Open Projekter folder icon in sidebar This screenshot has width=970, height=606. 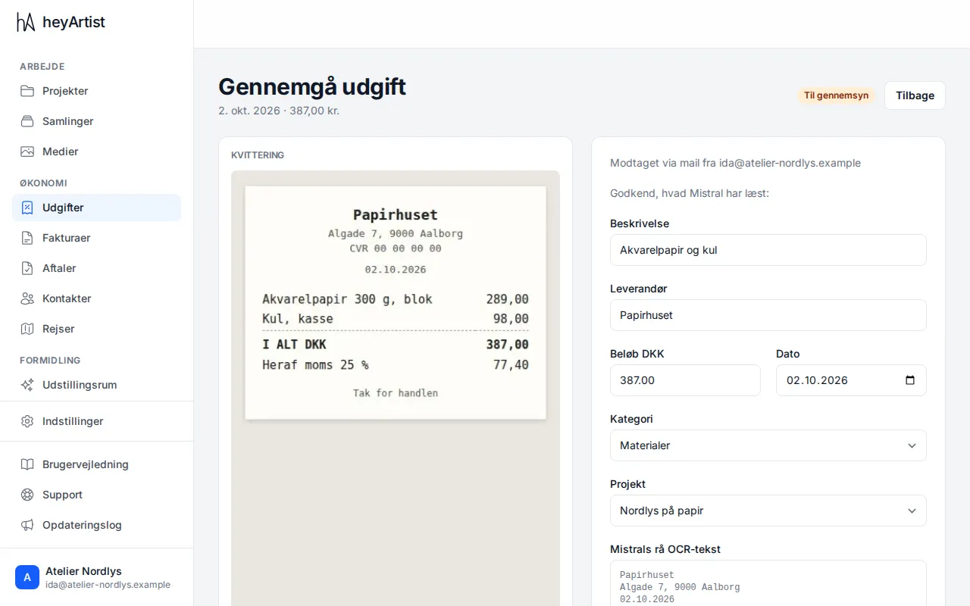[x=27, y=91]
